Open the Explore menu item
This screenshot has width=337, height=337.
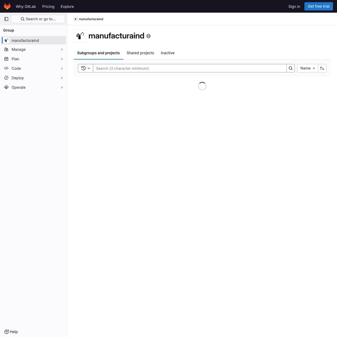(67, 6)
